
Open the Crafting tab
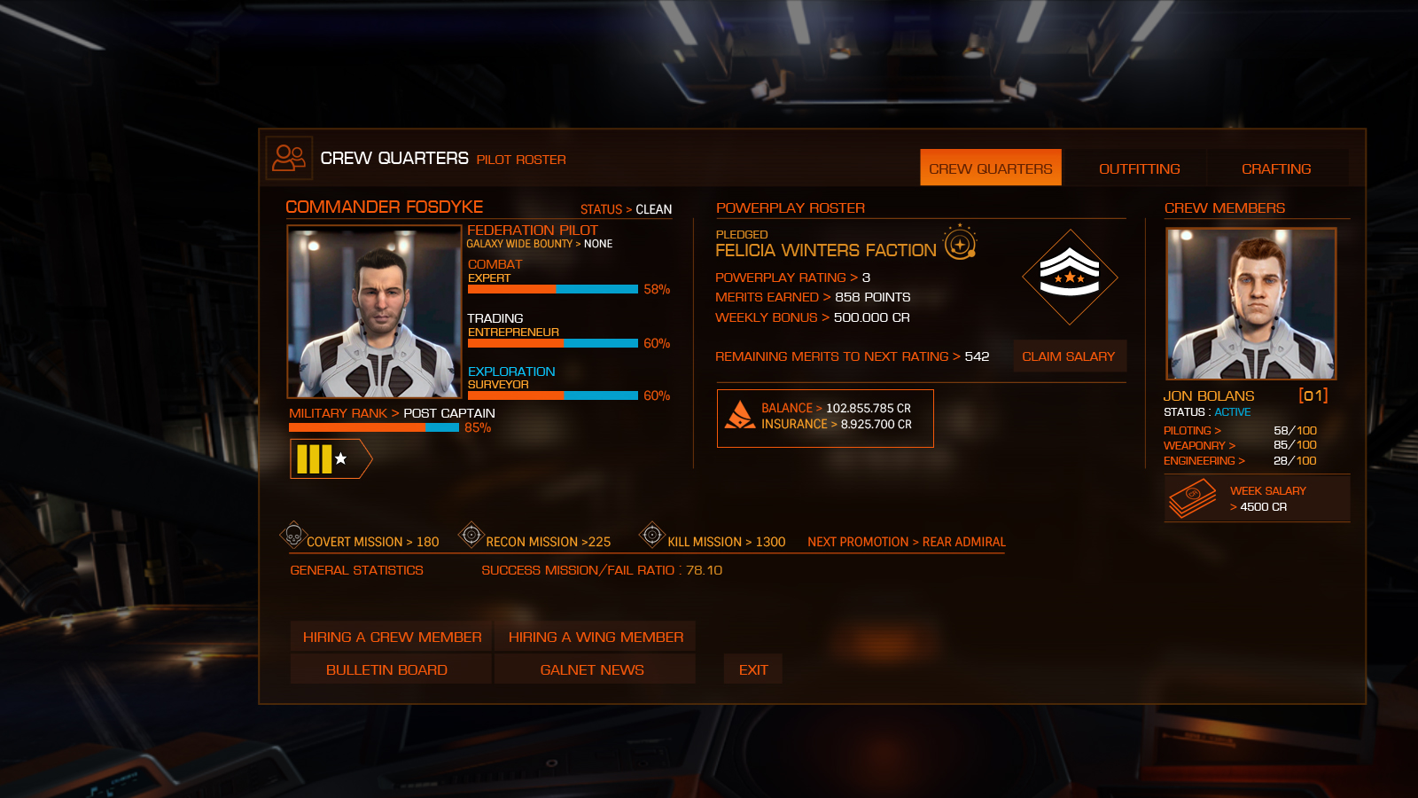click(x=1276, y=168)
